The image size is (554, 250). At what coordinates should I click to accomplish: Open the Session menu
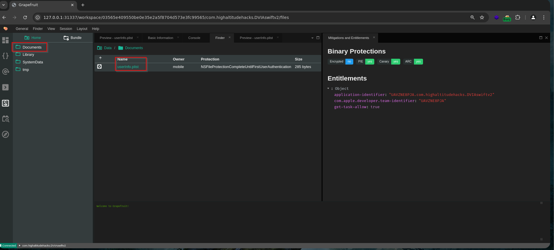[x=66, y=29]
